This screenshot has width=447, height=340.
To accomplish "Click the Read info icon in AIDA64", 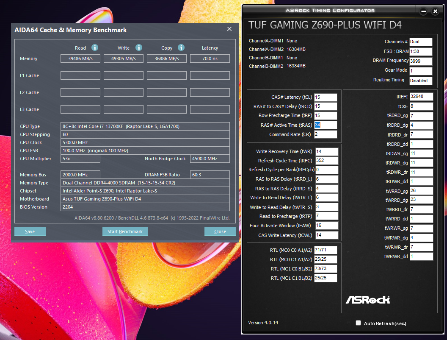I will 95,47.
